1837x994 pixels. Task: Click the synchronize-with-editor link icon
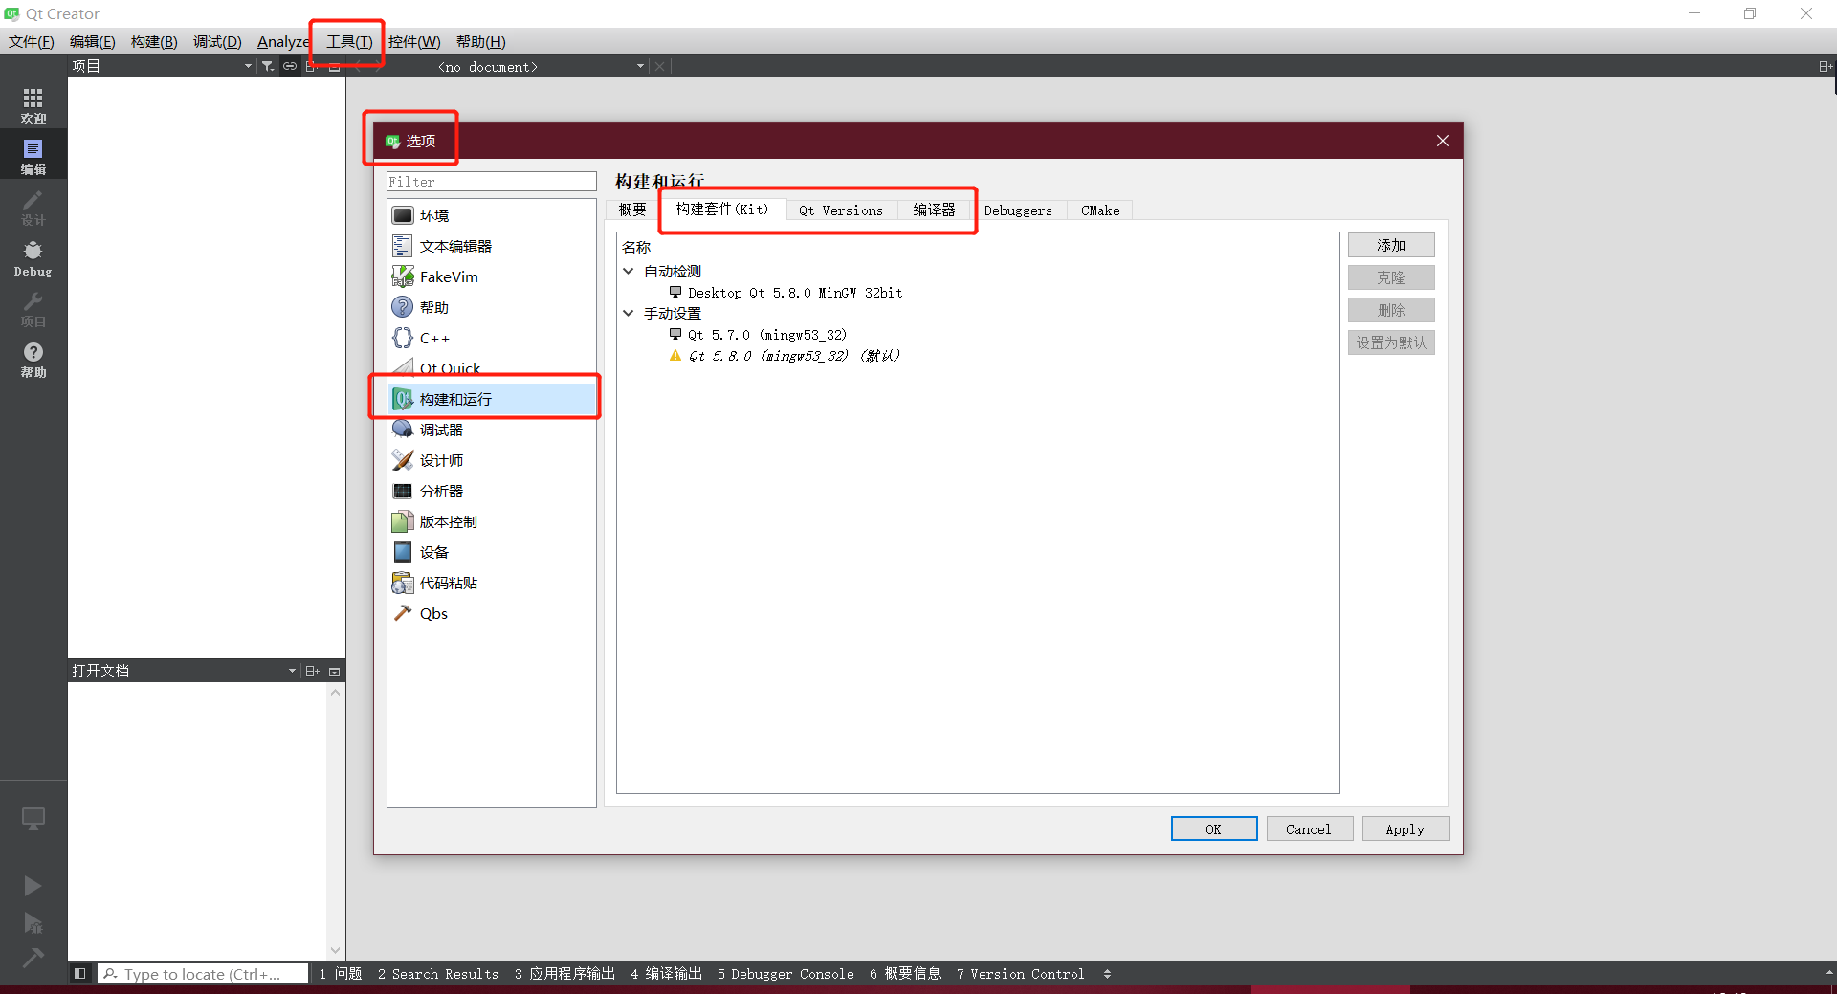[290, 66]
